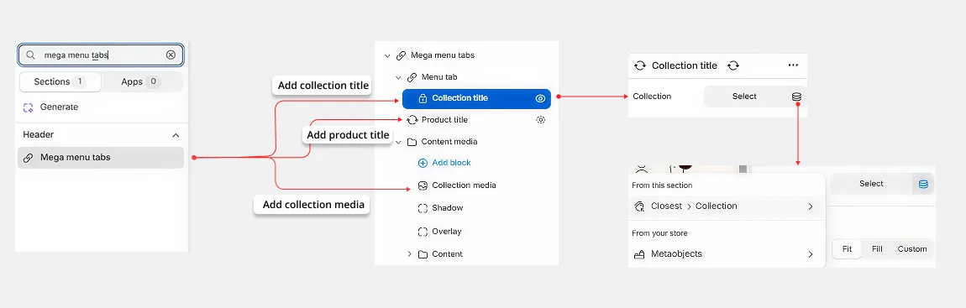Clear the mega menu tabs search field
Viewport: 966px width, 308px height.
(x=171, y=55)
